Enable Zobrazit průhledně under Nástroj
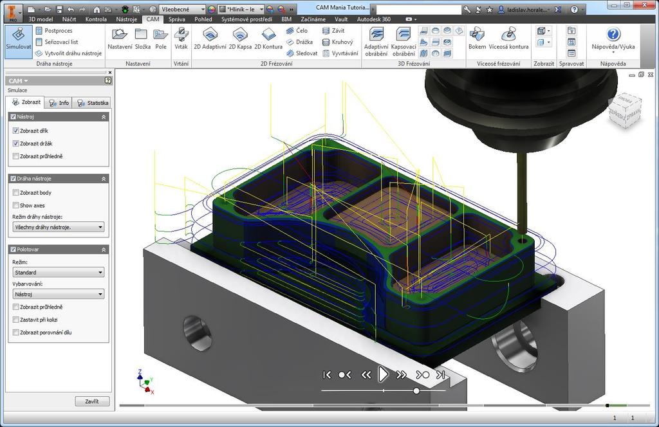Viewport: 659px width, 427px height. coord(15,156)
